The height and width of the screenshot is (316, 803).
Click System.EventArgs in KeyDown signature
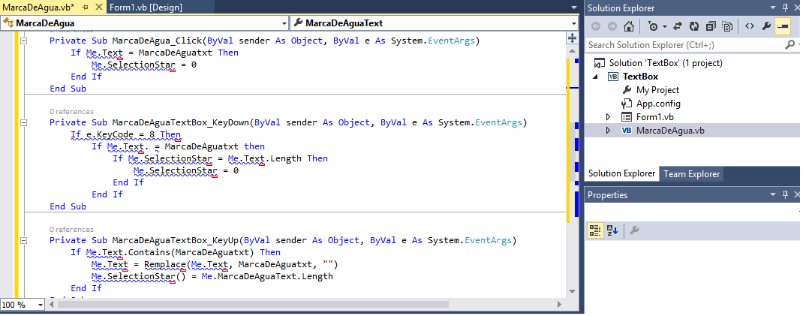point(480,122)
